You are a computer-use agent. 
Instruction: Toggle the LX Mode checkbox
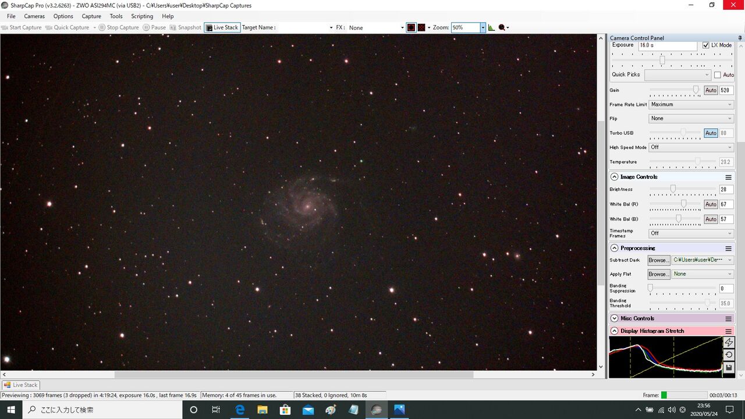[706, 45]
